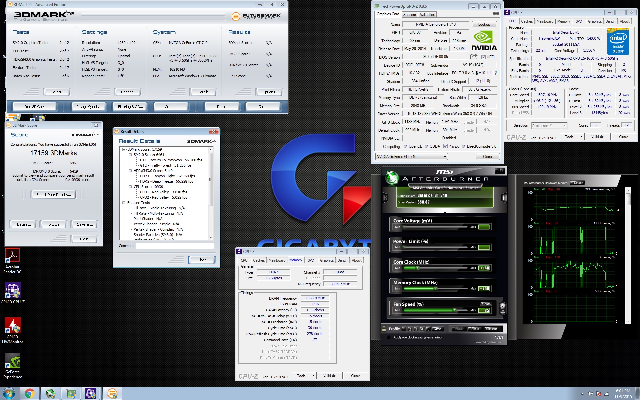640x400 pixels.
Task: Click the Intel Xeon logo in CPU-Z
Action: click(x=618, y=42)
